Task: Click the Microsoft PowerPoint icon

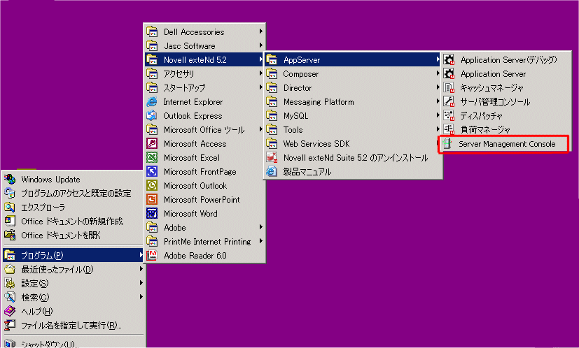Action: pyautogui.click(x=152, y=199)
